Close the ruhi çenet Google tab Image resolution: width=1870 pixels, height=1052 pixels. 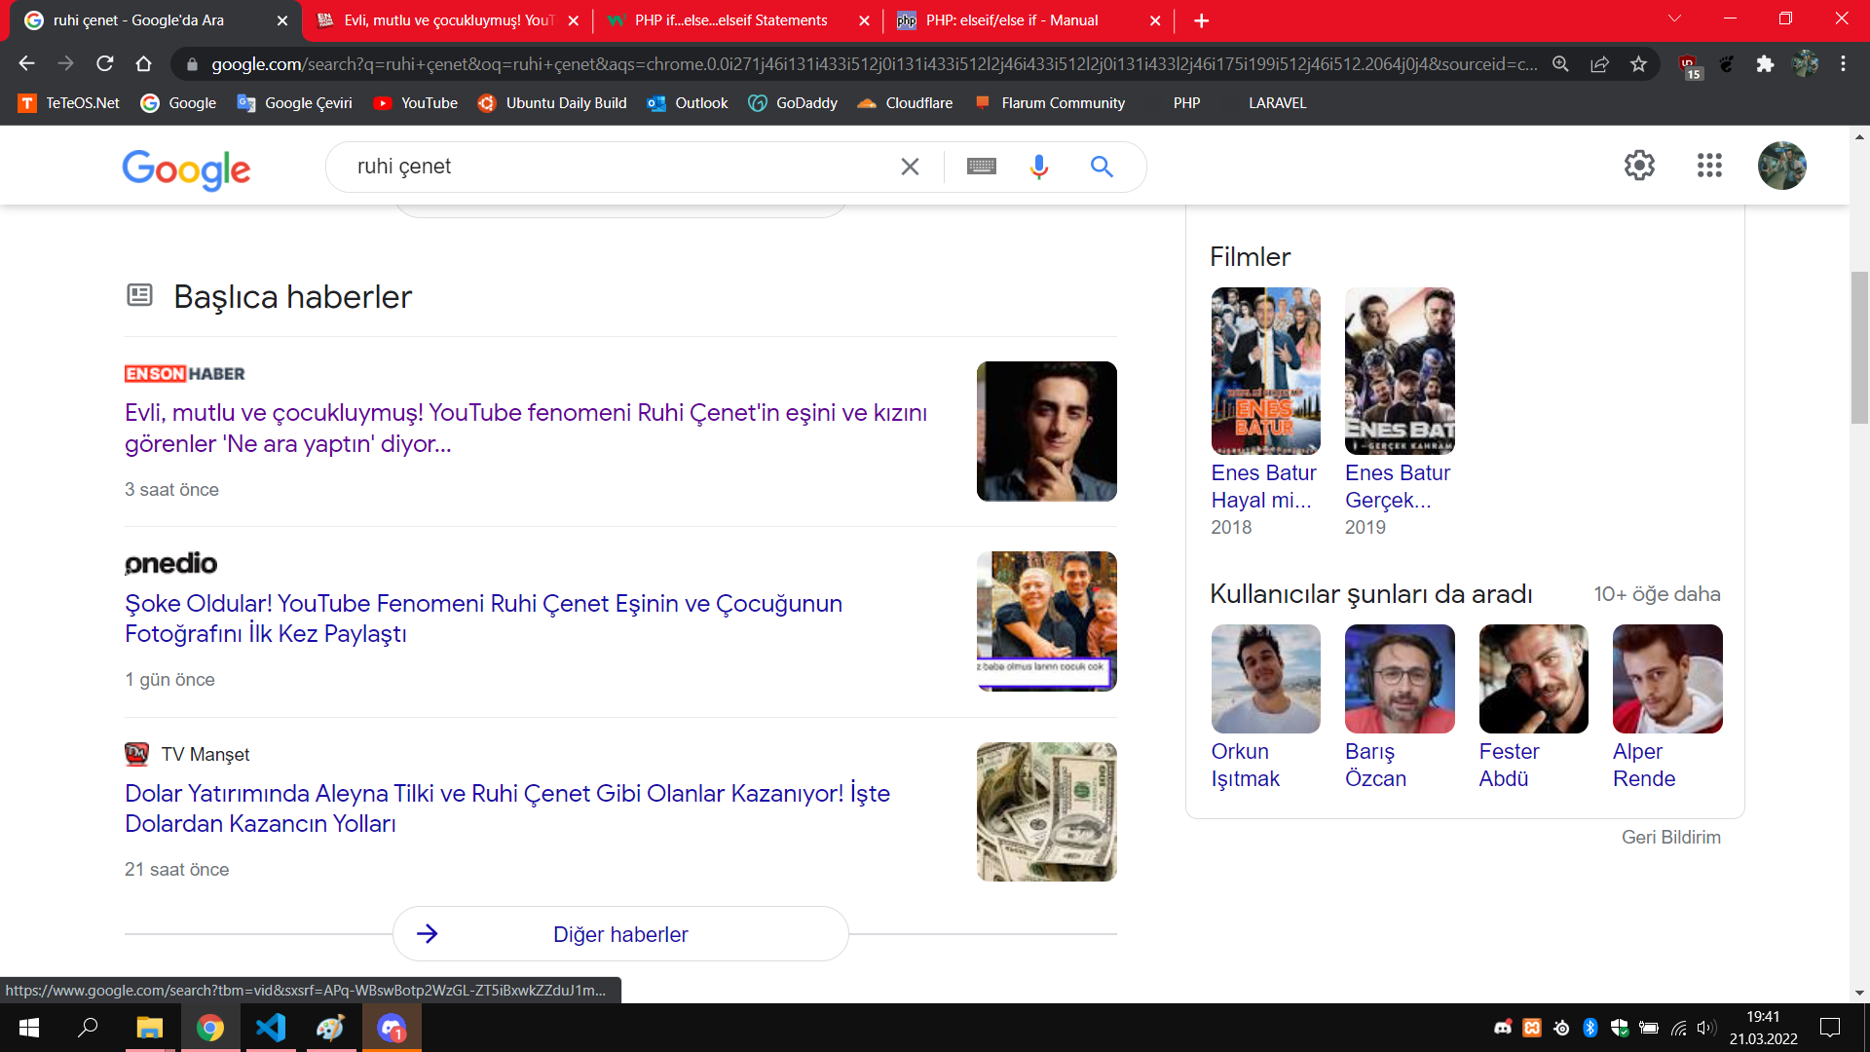[282, 20]
